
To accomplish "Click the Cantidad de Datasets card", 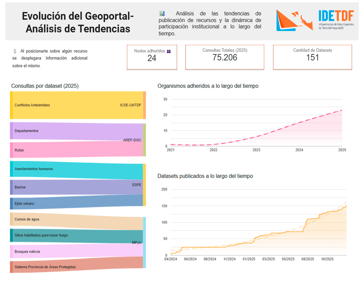I will point(312,57).
